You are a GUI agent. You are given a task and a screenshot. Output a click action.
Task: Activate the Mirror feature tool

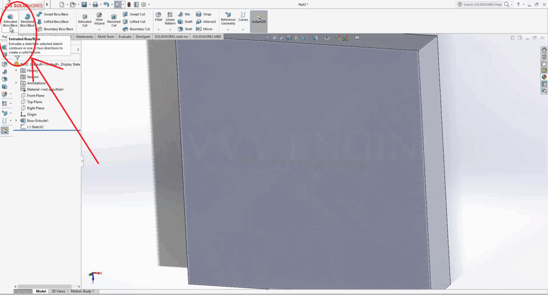pyautogui.click(x=204, y=29)
